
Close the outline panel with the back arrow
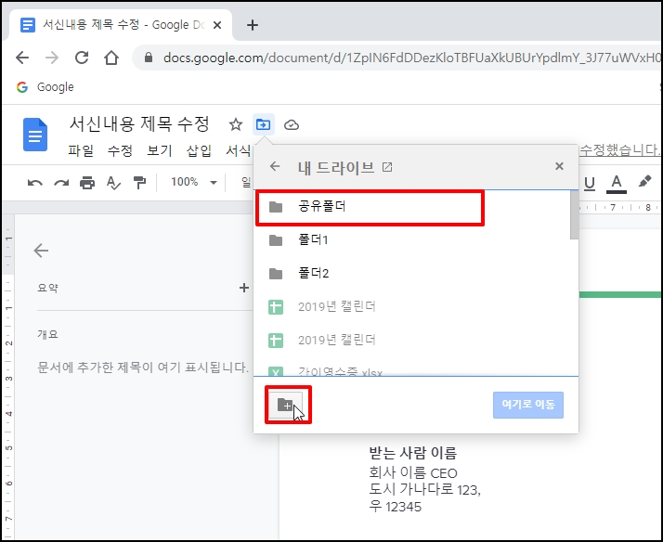coord(41,250)
